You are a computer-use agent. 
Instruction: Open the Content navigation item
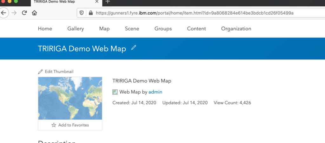[196, 29]
